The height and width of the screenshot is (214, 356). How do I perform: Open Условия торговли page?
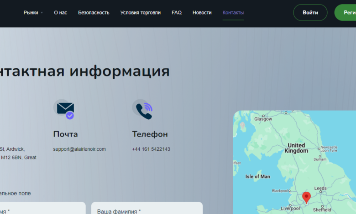click(x=141, y=13)
